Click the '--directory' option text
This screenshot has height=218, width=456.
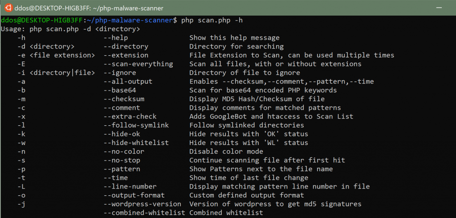[126, 46]
